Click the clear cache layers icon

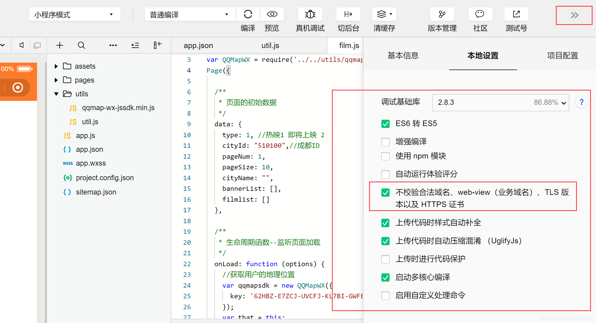click(x=381, y=14)
